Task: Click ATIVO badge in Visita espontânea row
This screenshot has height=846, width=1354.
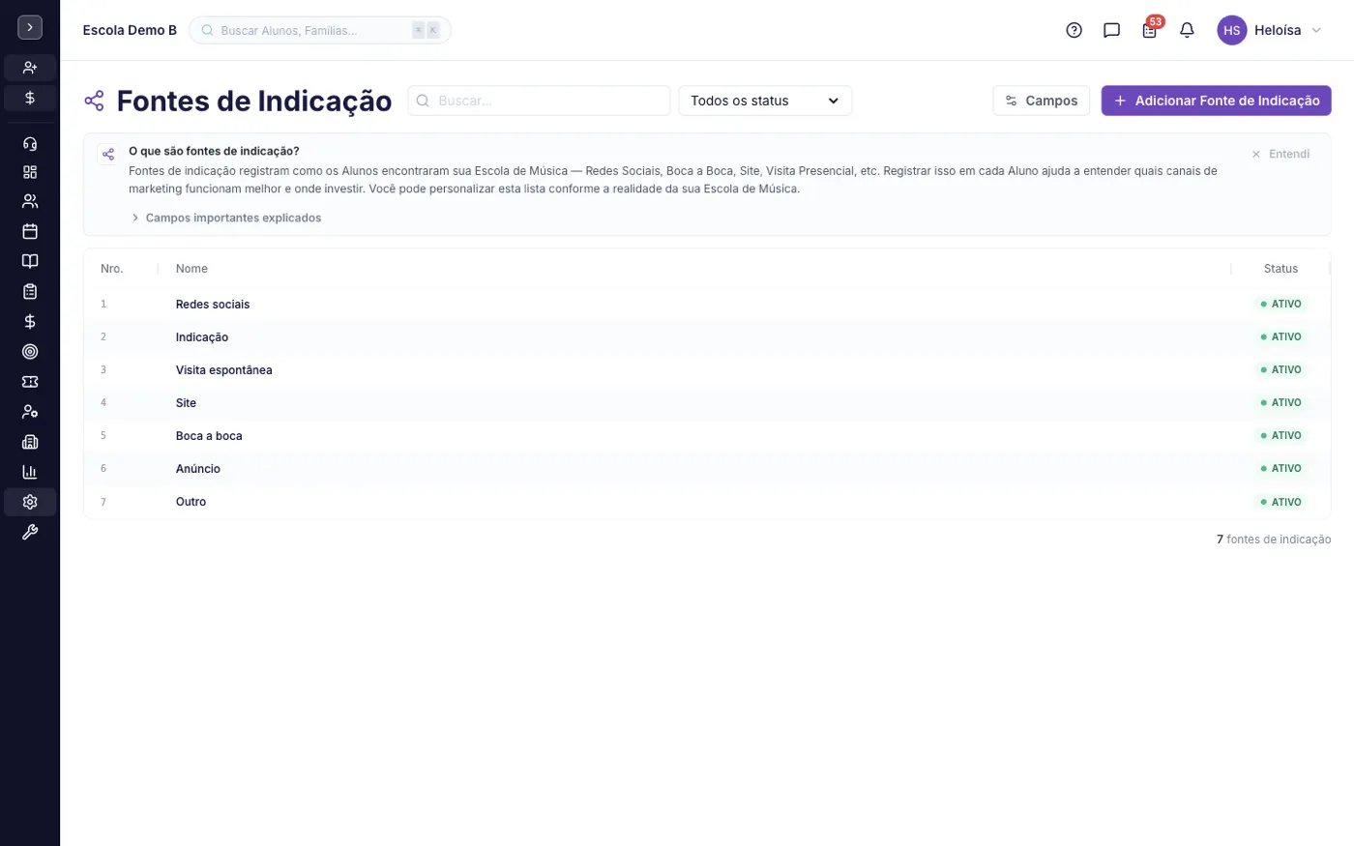Action: click(x=1280, y=369)
